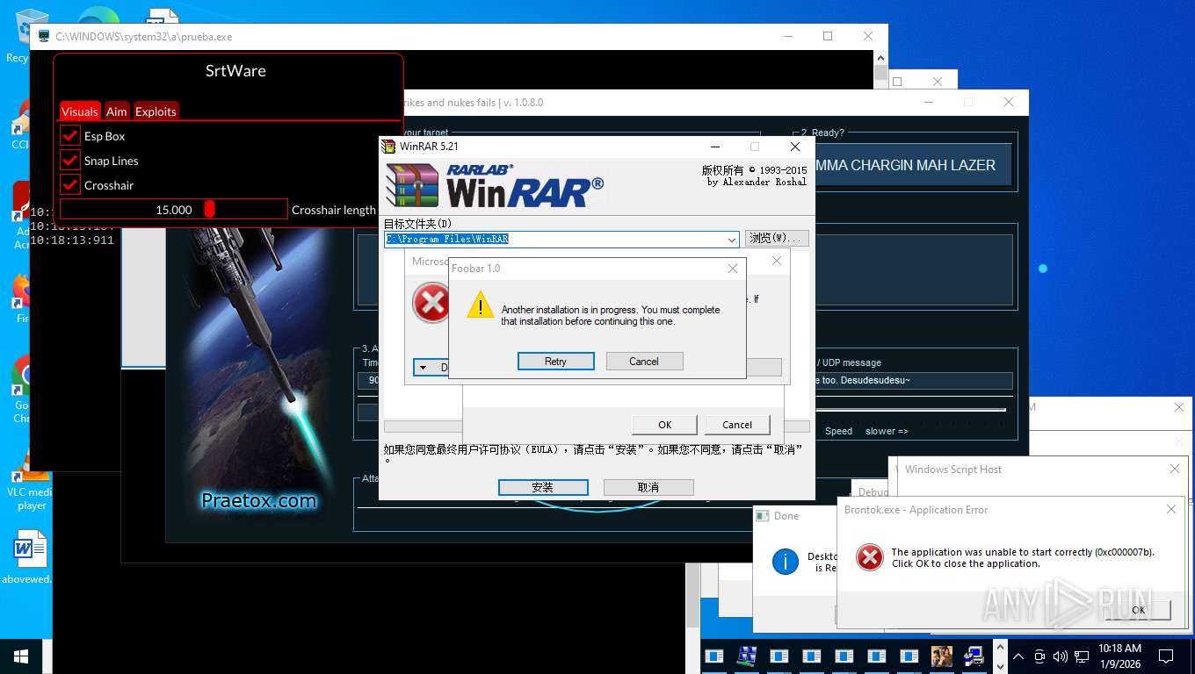Click the 15.000 crosshair length value
Screen dimensions: 1195x674
(x=174, y=210)
